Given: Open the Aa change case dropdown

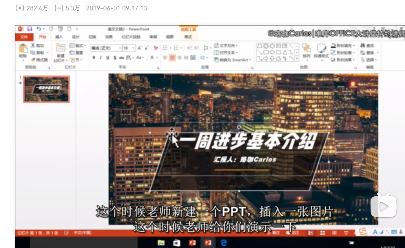Looking at the screenshot, I should [x=140, y=58].
